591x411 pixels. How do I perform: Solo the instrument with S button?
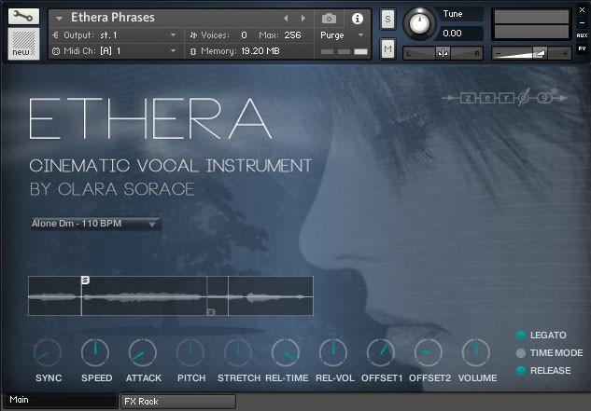387,20
